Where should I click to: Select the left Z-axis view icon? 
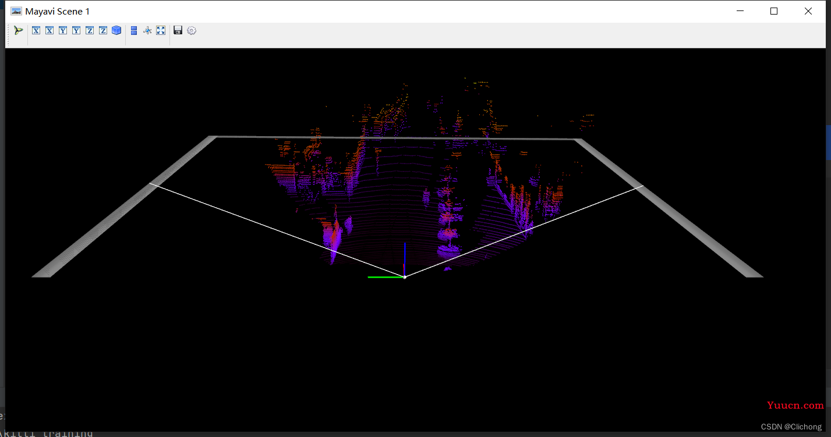pyautogui.click(x=90, y=30)
